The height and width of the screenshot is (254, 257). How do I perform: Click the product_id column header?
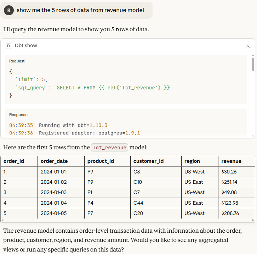(101, 161)
